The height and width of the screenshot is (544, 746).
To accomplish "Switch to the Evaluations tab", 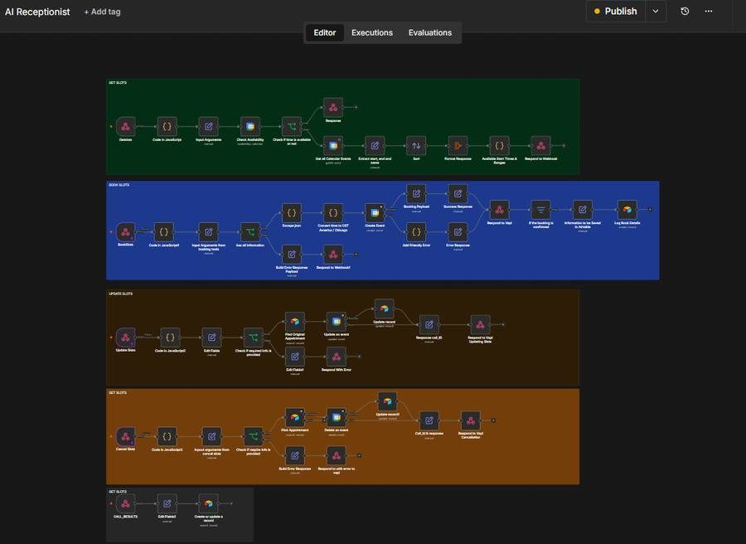I will point(430,33).
